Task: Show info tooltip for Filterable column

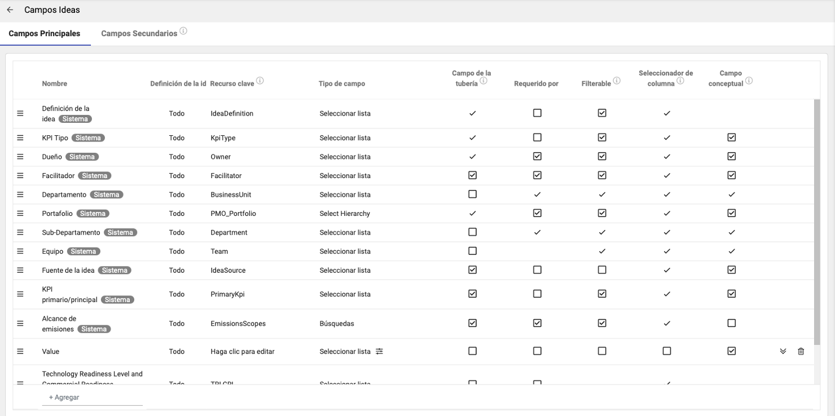Action: point(617,81)
